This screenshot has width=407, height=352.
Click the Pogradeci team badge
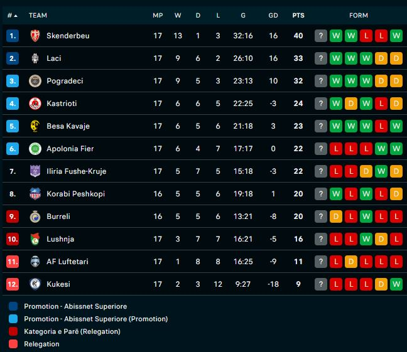[x=35, y=81]
